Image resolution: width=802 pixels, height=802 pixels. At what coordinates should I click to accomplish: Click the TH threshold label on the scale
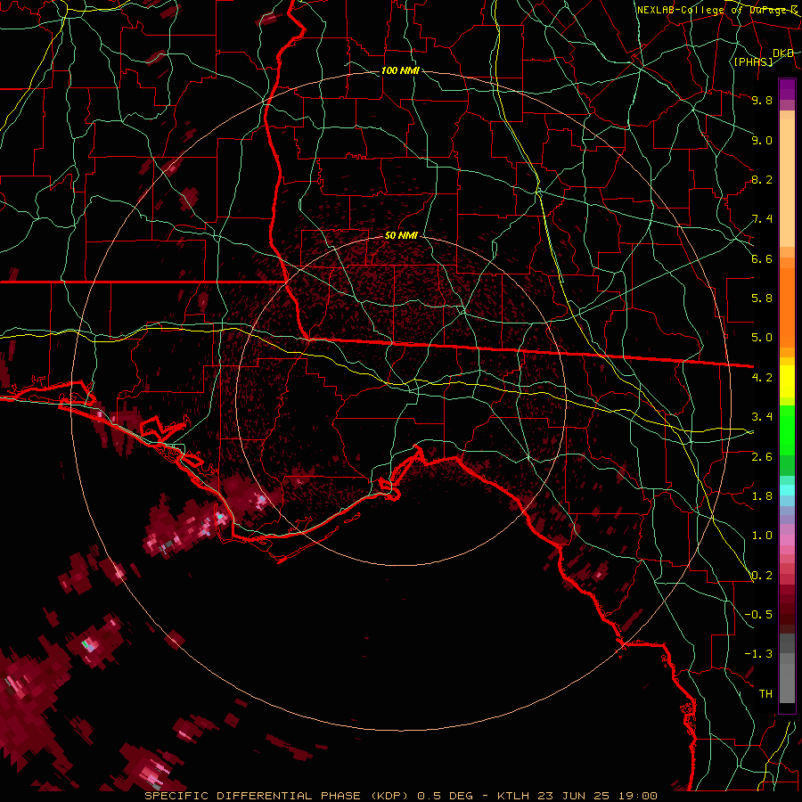[x=765, y=694]
